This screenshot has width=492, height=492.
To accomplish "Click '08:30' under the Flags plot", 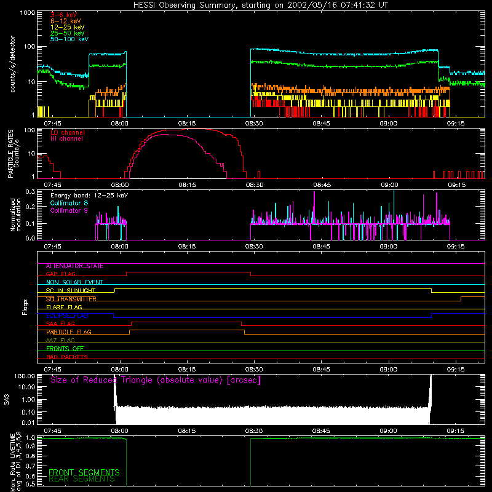I will tap(254, 370).
